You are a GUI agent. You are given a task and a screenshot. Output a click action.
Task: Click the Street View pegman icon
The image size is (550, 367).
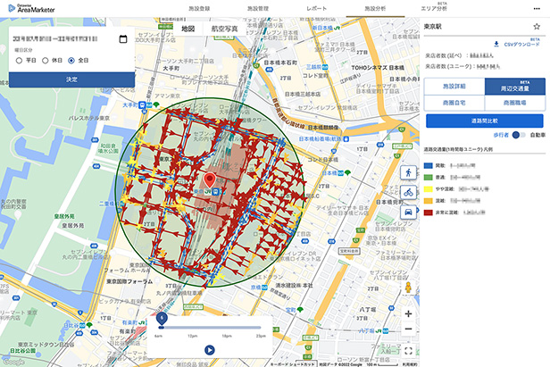pos(408,287)
